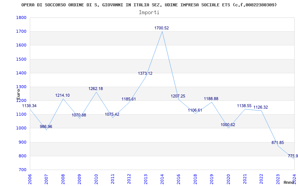This screenshot has height=186, width=298.
Task: Click the y-axis tick 1300
Action: coord(21,87)
